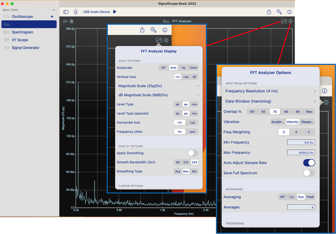Set Vibration to Acceleration
The height and width of the screenshot is (234, 336).
[278, 122]
